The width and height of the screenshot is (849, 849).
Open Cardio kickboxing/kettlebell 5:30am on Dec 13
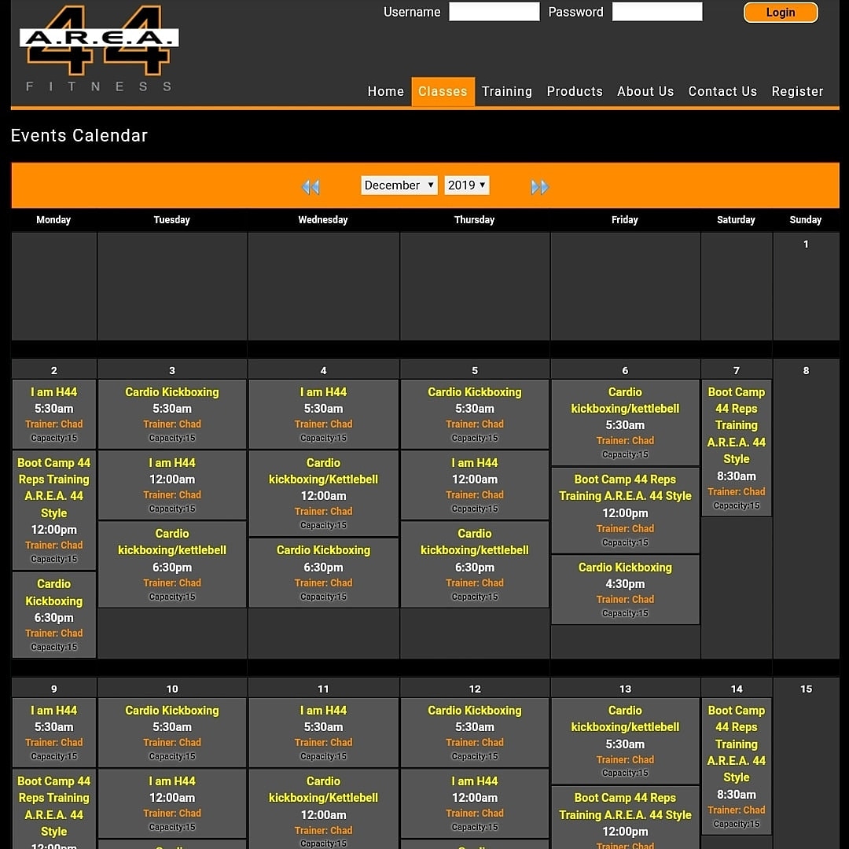(x=626, y=741)
